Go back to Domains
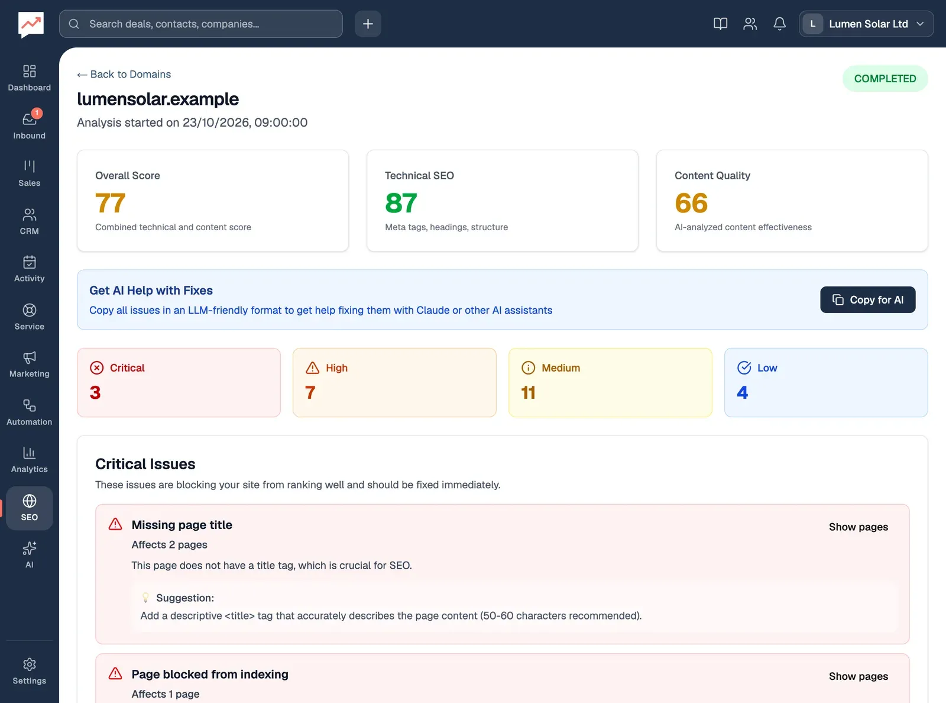The width and height of the screenshot is (946, 703). pyautogui.click(x=124, y=74)
